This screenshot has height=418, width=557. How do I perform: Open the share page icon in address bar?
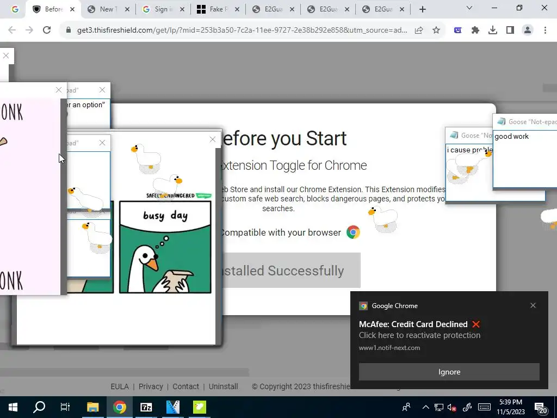(x=419, y=30)
